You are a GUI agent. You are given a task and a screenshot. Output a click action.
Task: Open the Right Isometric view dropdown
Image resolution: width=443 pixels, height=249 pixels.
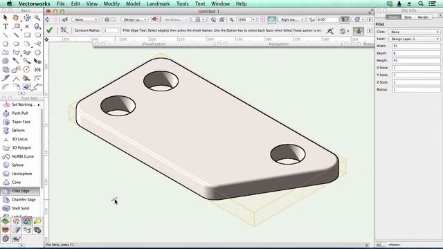click(x=292, y=19)
